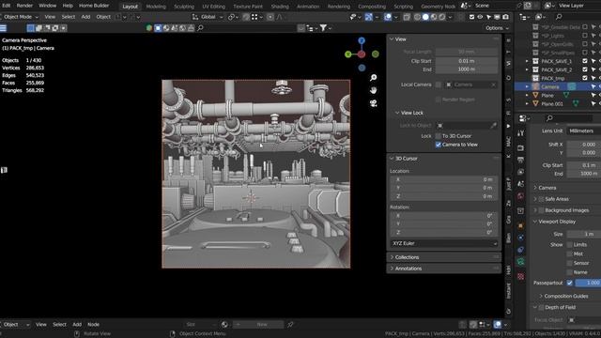Click Clip Start field in View panel
This screenshot has height=338, width=601.
467,61
